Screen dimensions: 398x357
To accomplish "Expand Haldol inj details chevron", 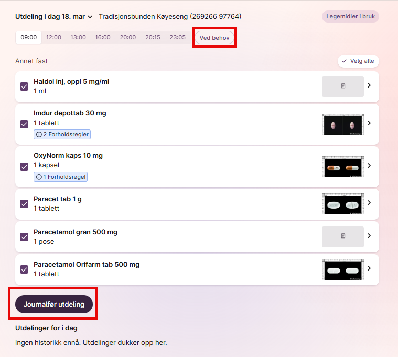I will 369,85.
